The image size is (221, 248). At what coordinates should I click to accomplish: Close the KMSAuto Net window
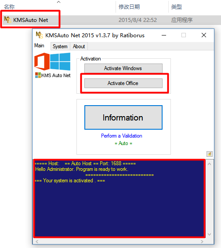pyautogui.click(x=204, y=35)
